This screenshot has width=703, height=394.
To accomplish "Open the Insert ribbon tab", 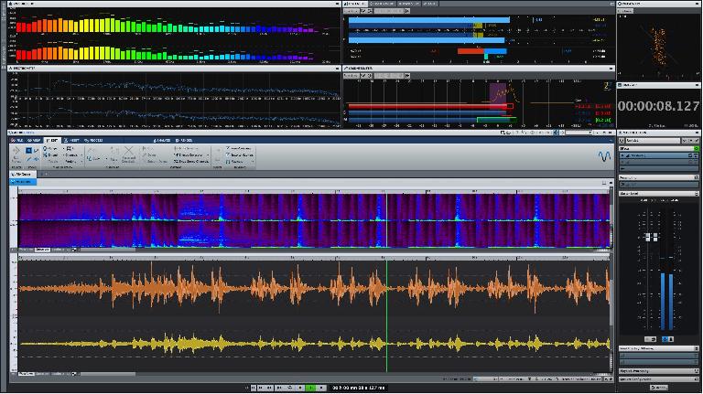I will (71, 140).
